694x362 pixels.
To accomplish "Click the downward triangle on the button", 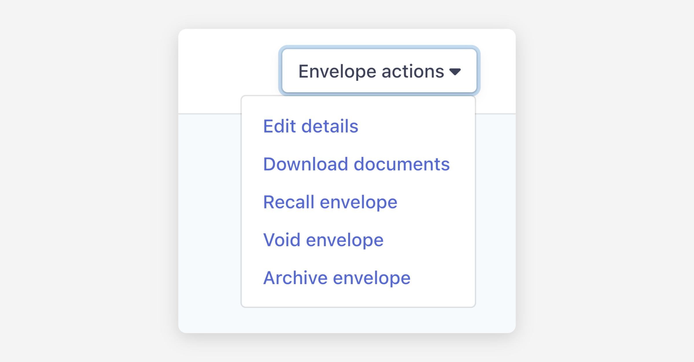I will [x=455, y=72].
